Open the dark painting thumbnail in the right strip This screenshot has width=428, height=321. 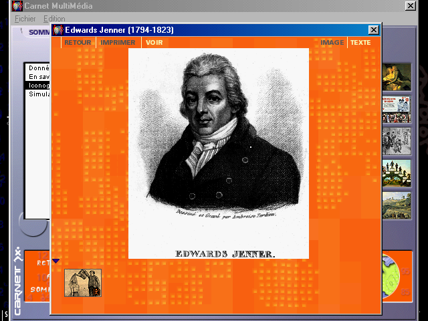397,77
